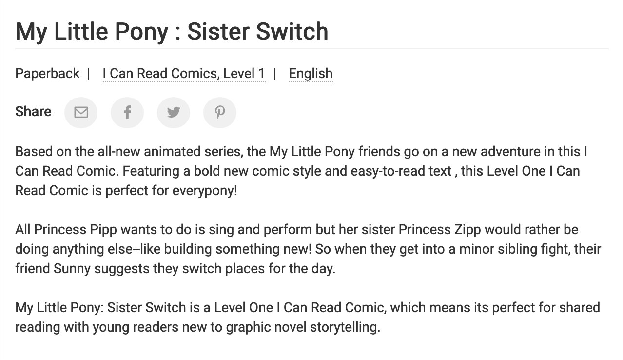623x360 pixels.
Task: Click the separator after Paperback
Action: (x=89, y=74)
